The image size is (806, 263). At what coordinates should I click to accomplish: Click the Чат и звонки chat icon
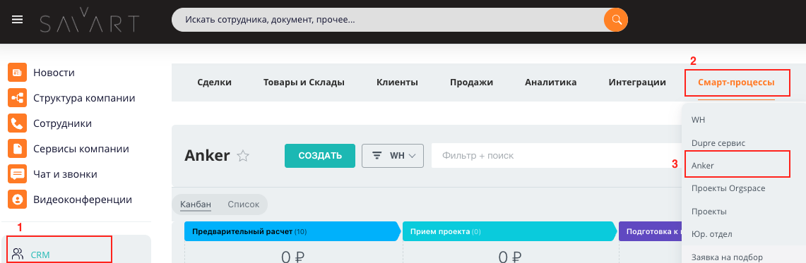(17, 174)
